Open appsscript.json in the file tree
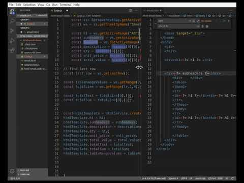The width and height of the screenshot is (244, 183). 32,52
